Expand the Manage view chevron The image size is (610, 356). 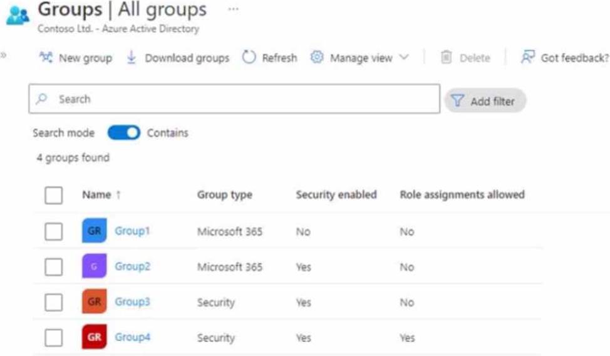tap(404, 57)
